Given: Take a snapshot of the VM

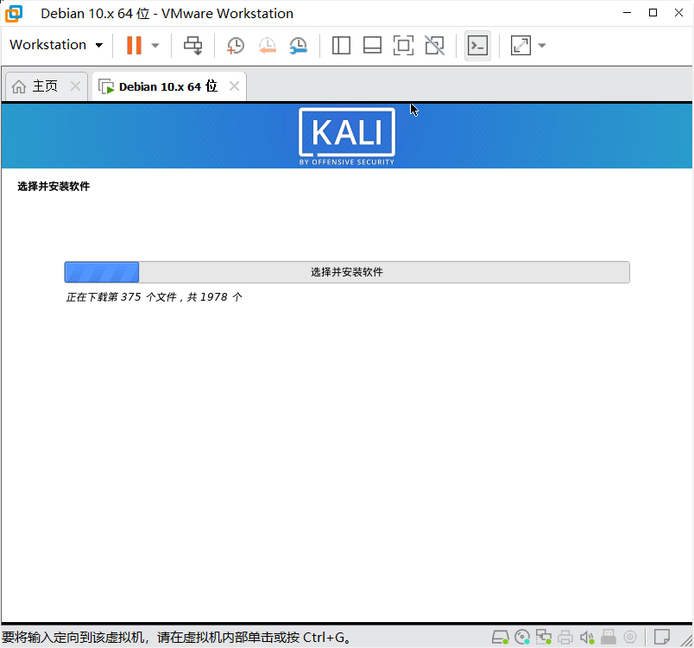Looking at the screenshot, I should coord(236,45).
